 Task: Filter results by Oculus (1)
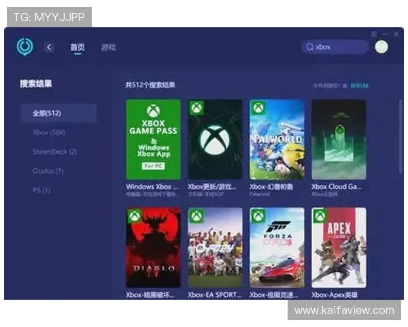coord(48,171)
